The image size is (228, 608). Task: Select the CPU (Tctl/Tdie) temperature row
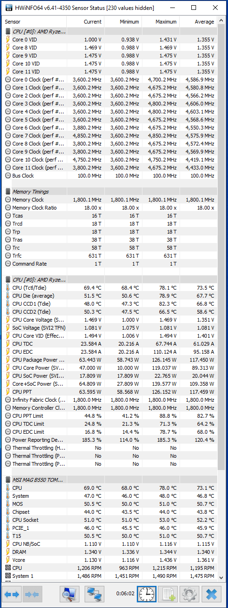pyautogui.click(x=111, y=288)
